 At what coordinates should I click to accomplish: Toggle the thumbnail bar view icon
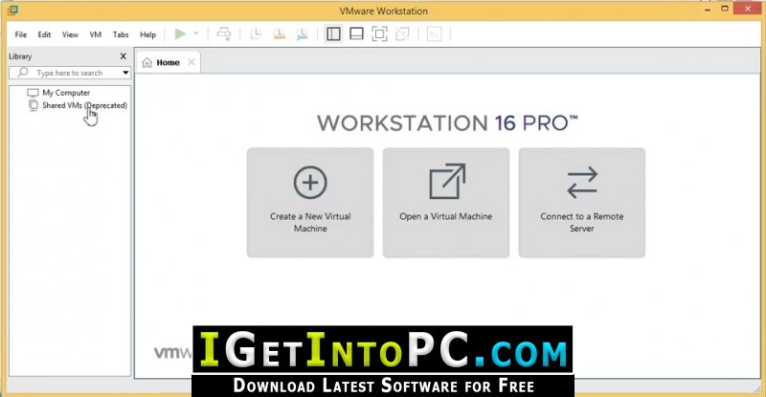click(356, 33)
